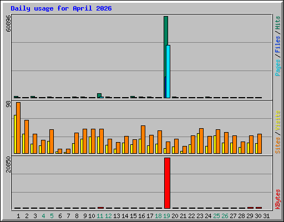The image size is (284, 222).
Task: Click the 20850 y-axis value
Action: 8,164
